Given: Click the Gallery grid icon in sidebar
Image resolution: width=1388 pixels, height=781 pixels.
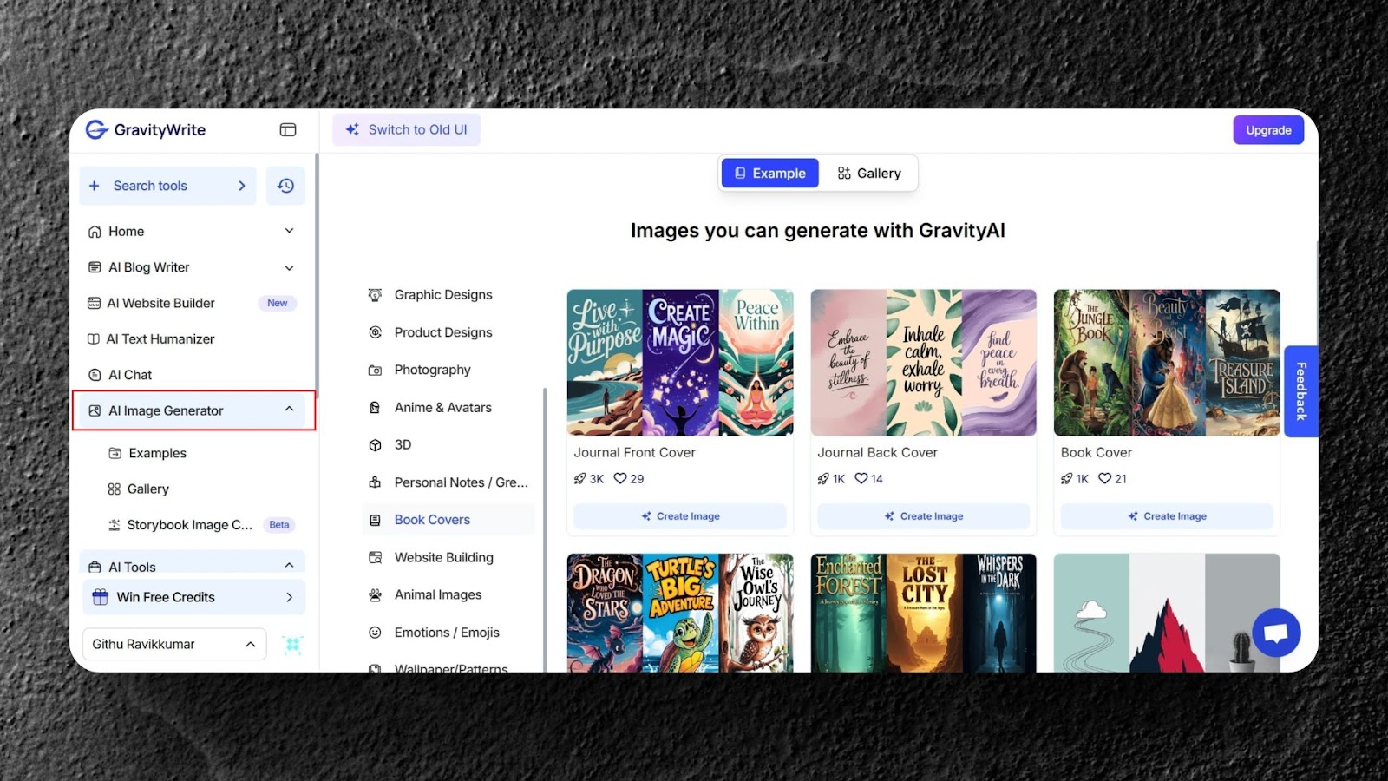Looking at the screenshot, I should [114, 489].
